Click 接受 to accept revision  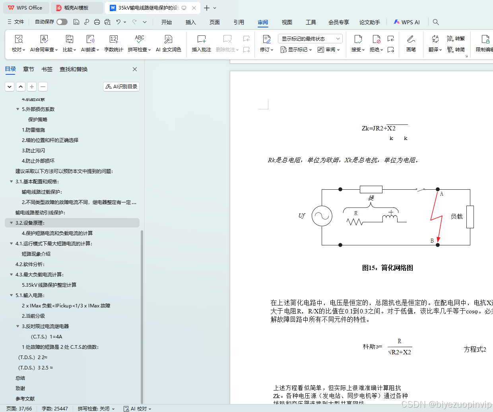click(358, 44)
